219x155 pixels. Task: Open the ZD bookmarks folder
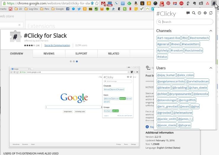18,9
